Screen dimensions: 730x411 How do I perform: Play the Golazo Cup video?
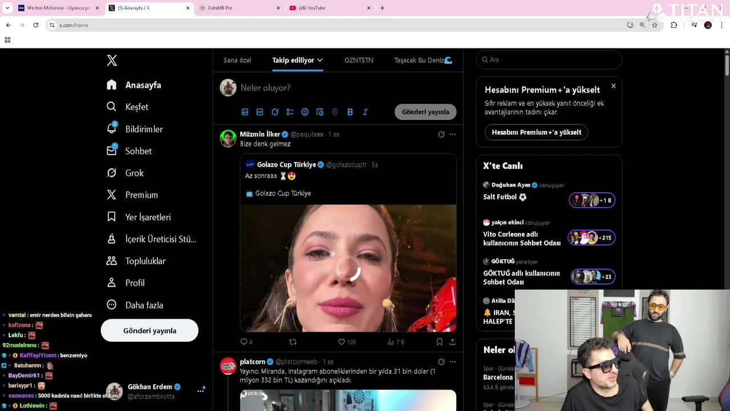348,268
